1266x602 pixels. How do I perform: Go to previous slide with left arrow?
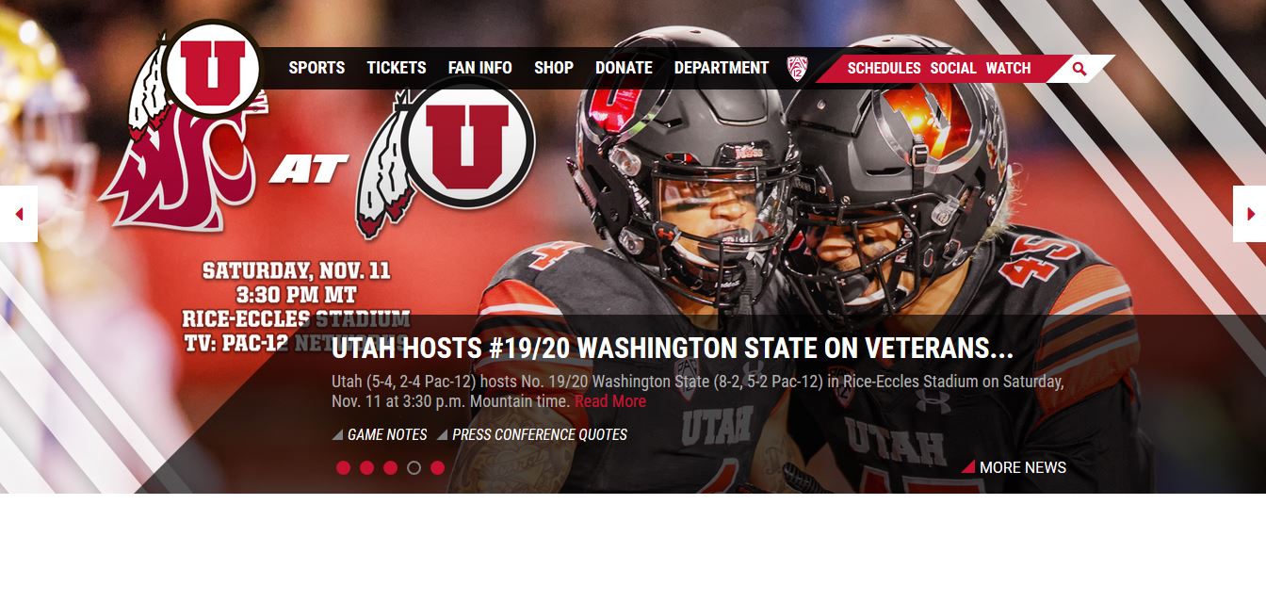coord(19,214)
